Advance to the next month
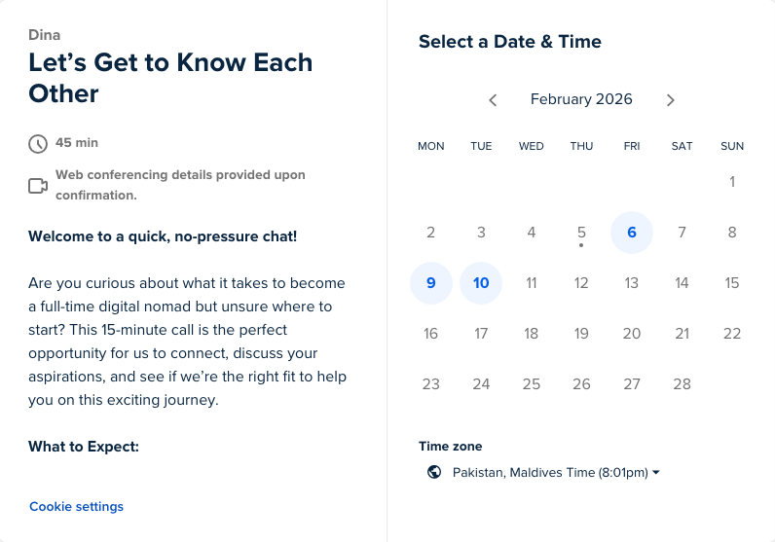The image size is (775, 542). 670,100
